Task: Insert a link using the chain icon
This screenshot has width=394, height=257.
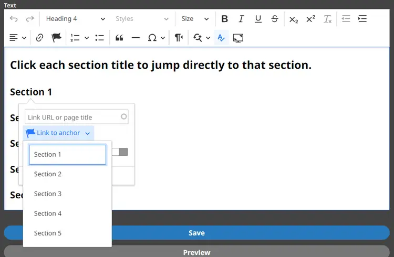Action: (39, 38)
